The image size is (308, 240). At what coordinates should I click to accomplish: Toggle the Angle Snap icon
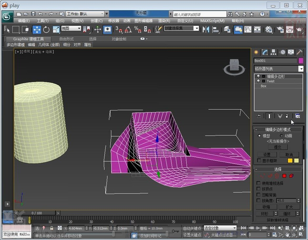(128, 29)
